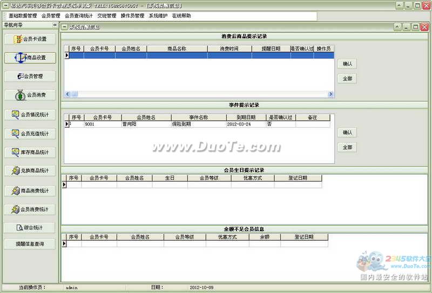Collapse the 导航向导 panel with the double chevron
Screen dimensions: 432x293
(55, 25)
